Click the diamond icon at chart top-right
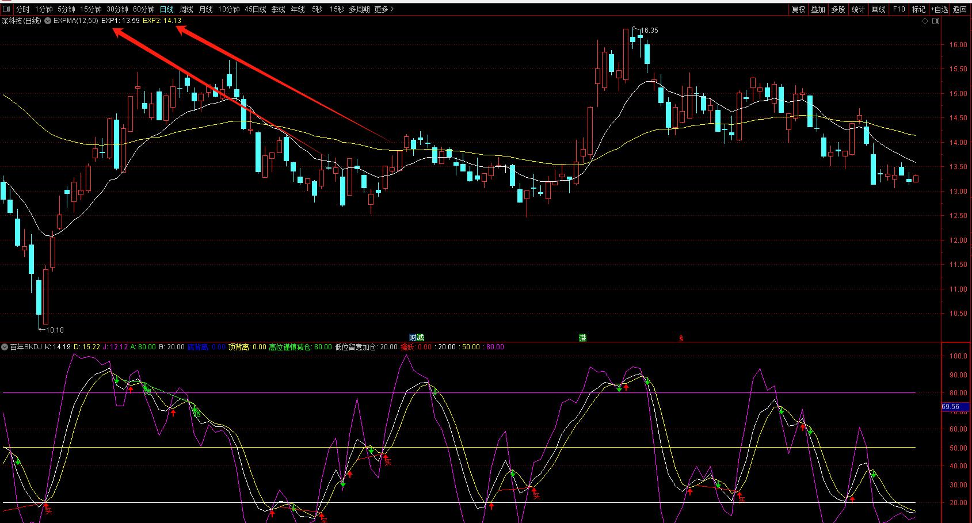 tap(925, 21)
